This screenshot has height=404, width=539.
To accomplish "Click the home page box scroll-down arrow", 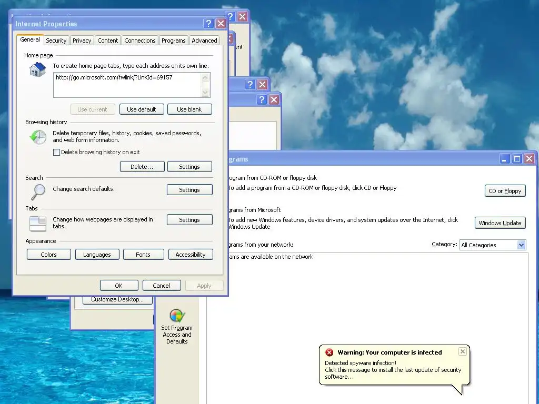I will tap(205, 93).
